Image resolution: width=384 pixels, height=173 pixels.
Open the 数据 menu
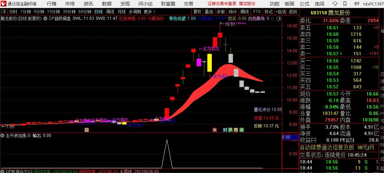click(x=107, y=4)
